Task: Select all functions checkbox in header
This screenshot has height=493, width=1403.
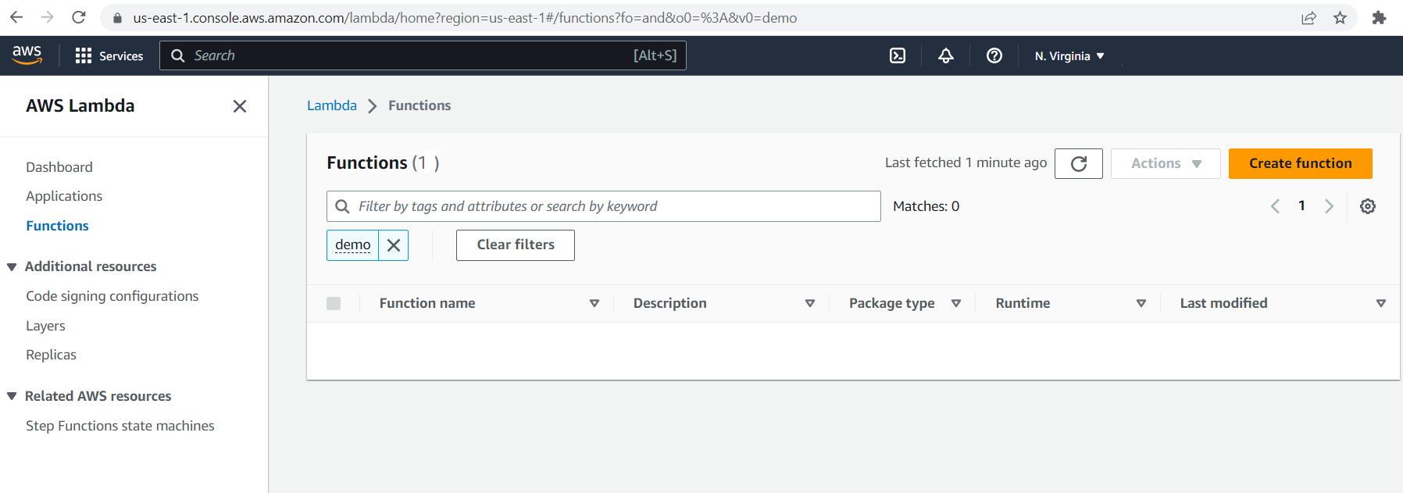Action: pos(334,303)
